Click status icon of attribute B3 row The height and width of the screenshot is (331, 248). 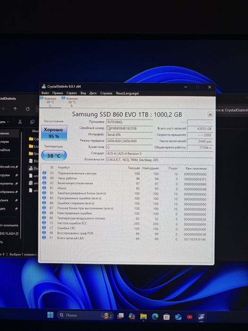[x=44, y=193]
